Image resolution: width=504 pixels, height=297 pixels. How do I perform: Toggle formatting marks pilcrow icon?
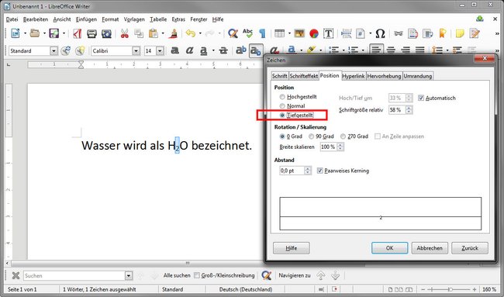pyautogui.click(x=263, y=33)
